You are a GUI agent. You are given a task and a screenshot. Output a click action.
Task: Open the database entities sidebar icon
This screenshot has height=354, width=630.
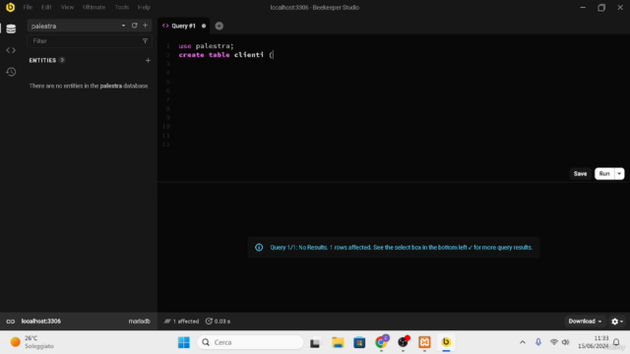(11, 29)
